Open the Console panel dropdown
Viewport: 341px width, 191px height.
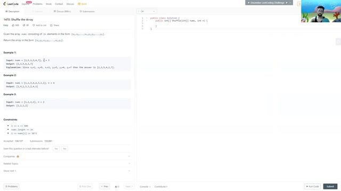click(145, 186)
